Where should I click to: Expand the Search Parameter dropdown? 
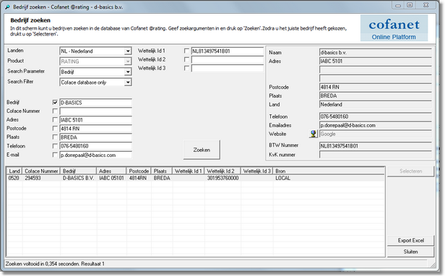click(x=128, y=72)
